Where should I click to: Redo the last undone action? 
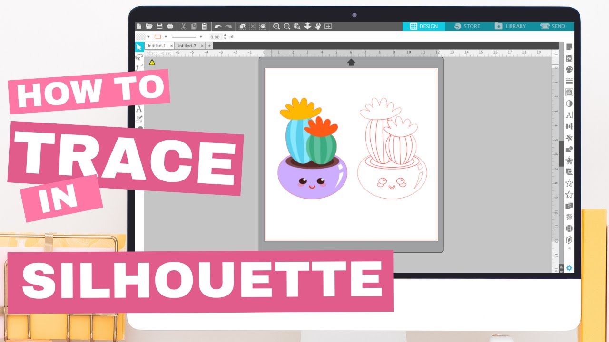point(228,27)
